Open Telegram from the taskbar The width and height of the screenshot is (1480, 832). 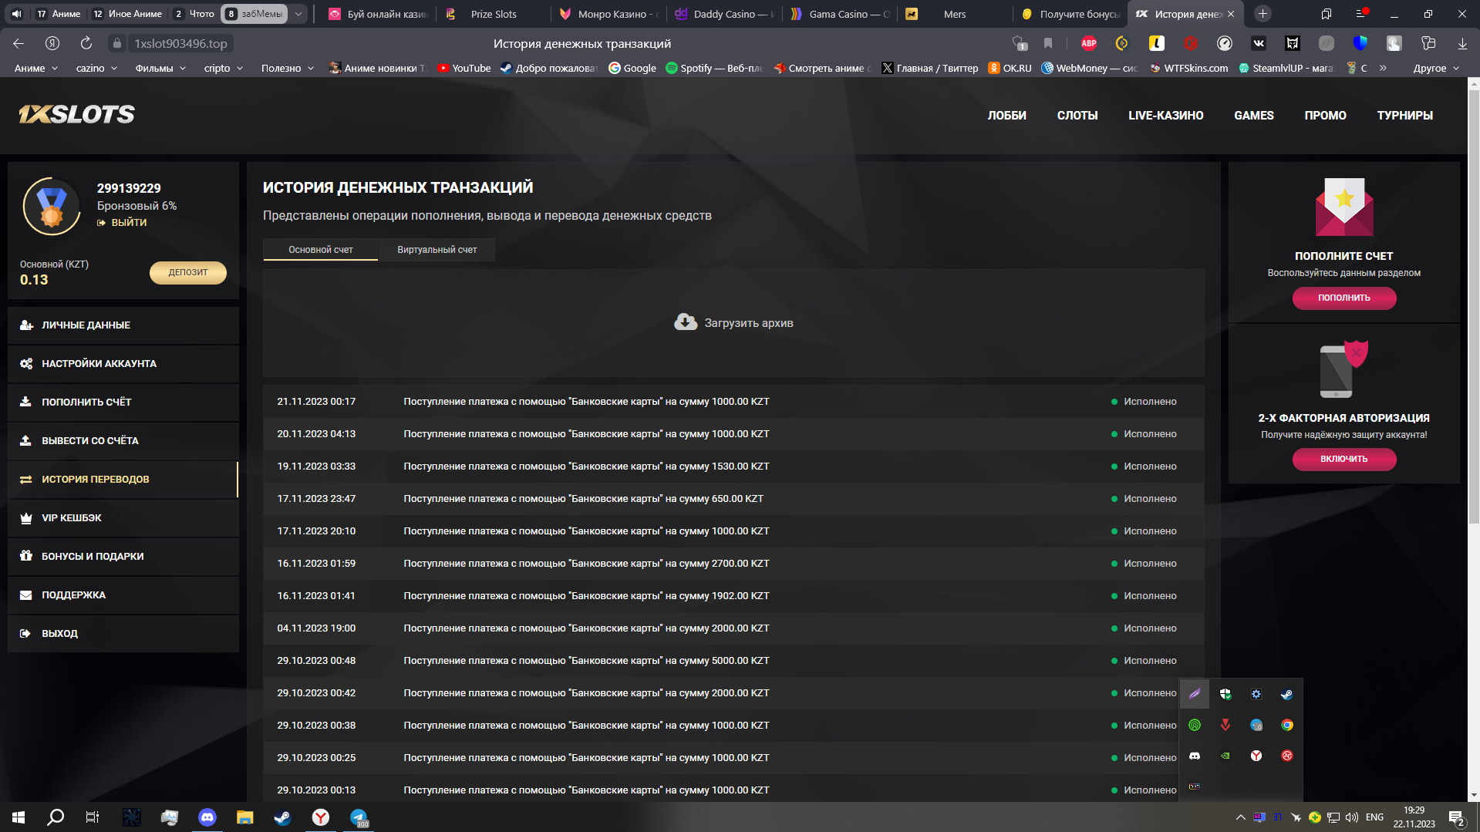(x=359, y=817)
